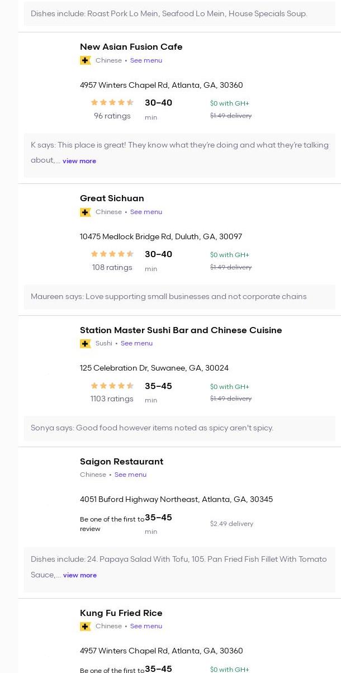The height and width of the screenshot is (673, 341).
Task: Click the 1103 ratings count
Action: [112, 399]
